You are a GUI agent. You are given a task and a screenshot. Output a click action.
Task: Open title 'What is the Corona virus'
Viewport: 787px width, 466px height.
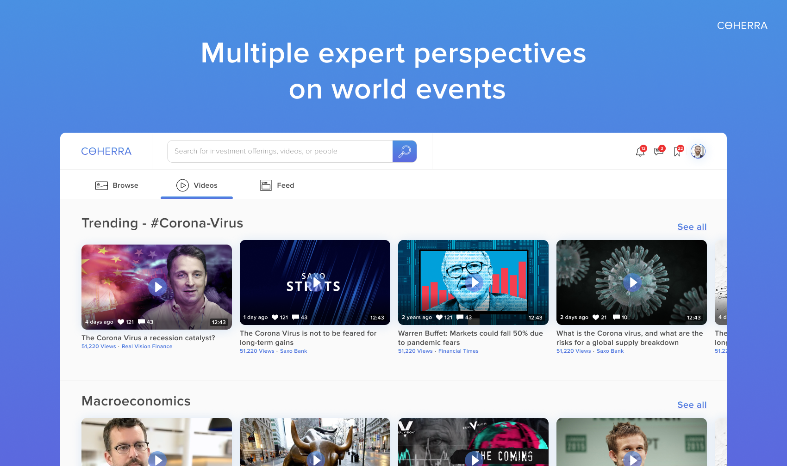(x=630, y=338)
